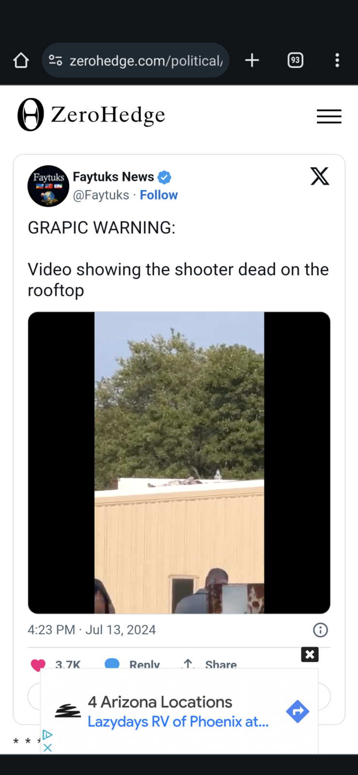Follow the @Faytuks account

pos(159,195)
